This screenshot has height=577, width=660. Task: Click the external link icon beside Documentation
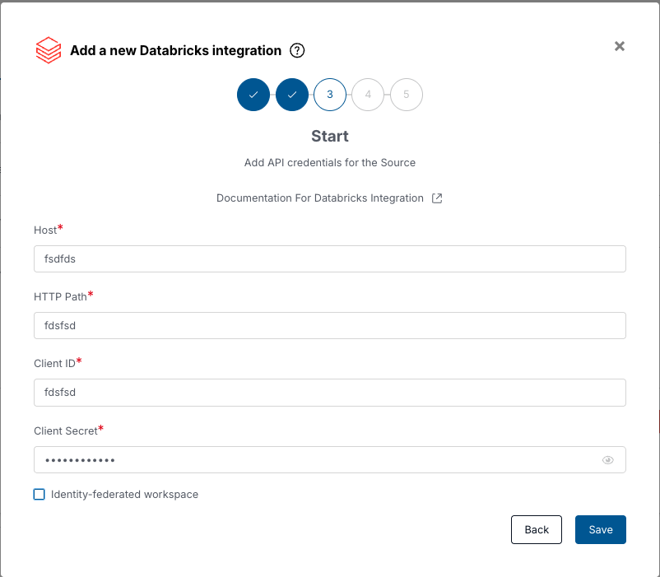437,198
